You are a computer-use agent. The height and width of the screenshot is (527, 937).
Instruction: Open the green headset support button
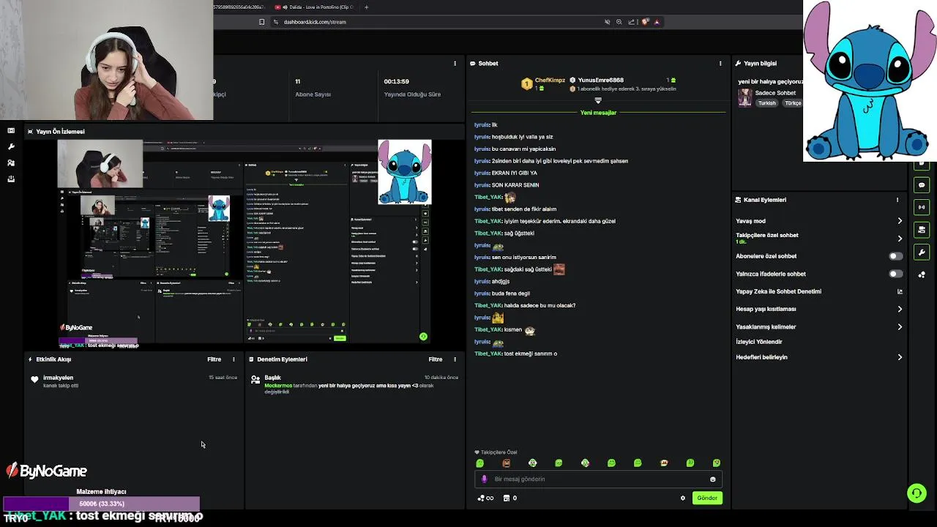(917, 493)
